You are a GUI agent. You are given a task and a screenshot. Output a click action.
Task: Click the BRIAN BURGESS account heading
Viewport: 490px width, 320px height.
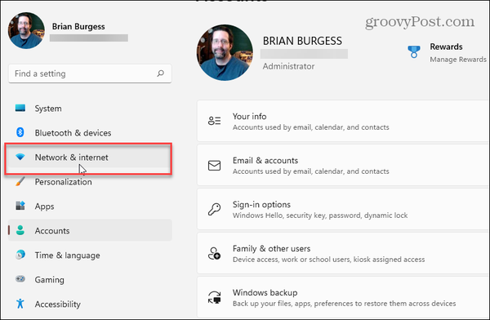pyautogui.click(x=302, y=41)
